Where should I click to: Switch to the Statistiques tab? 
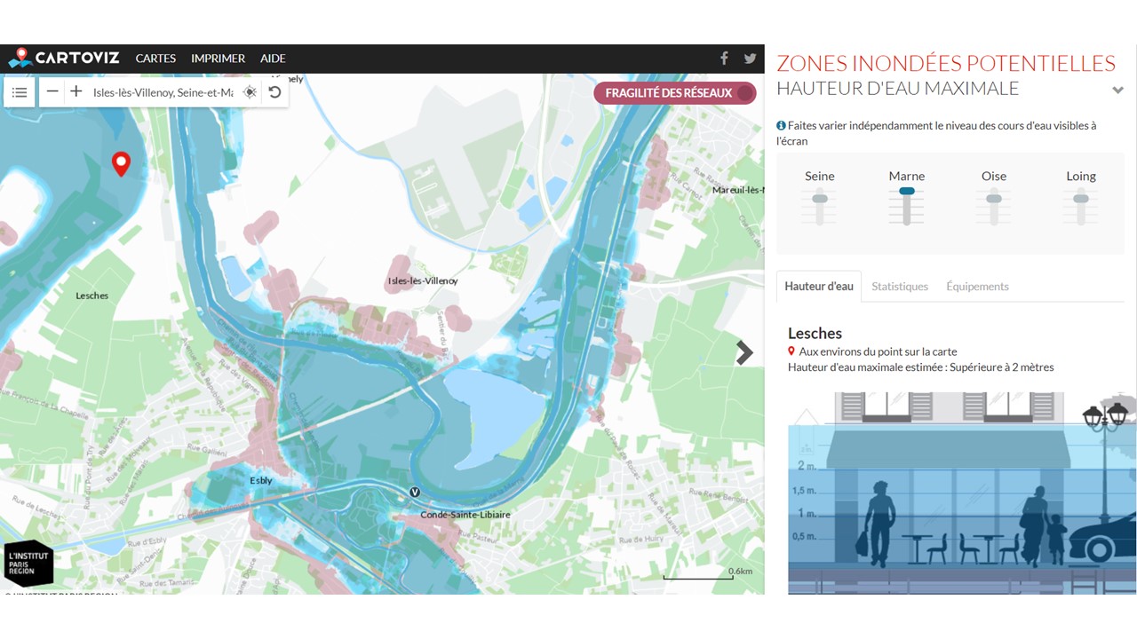click(x=900, y=286)
